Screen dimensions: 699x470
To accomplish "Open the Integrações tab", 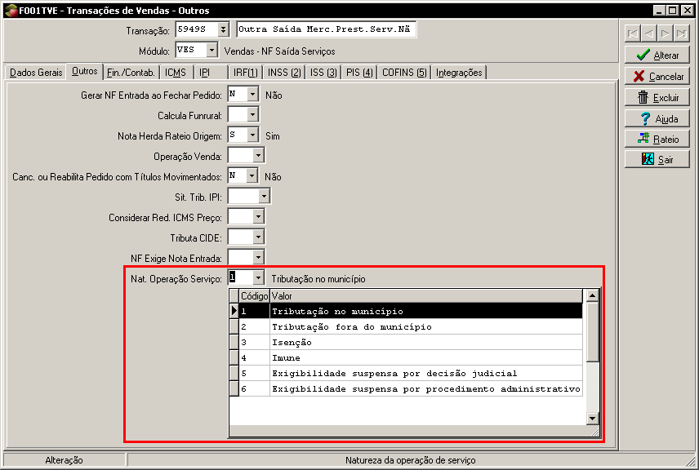I will 459,73.
